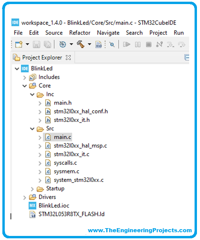Expand the Includes folder
200x240 pixels.
pos(25,78)
